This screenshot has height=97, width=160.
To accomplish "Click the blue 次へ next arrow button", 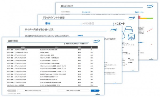I will pos(95,91).
